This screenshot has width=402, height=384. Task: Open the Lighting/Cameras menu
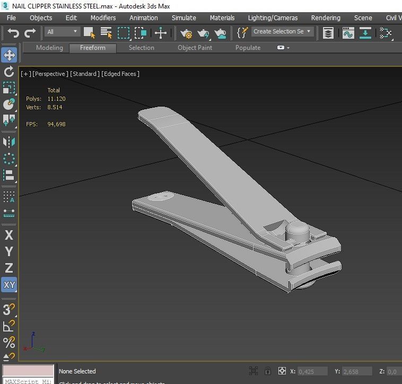point(273,18)
